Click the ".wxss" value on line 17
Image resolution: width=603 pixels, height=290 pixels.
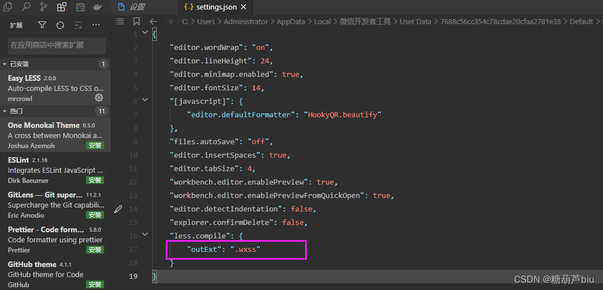pos(246,250)
